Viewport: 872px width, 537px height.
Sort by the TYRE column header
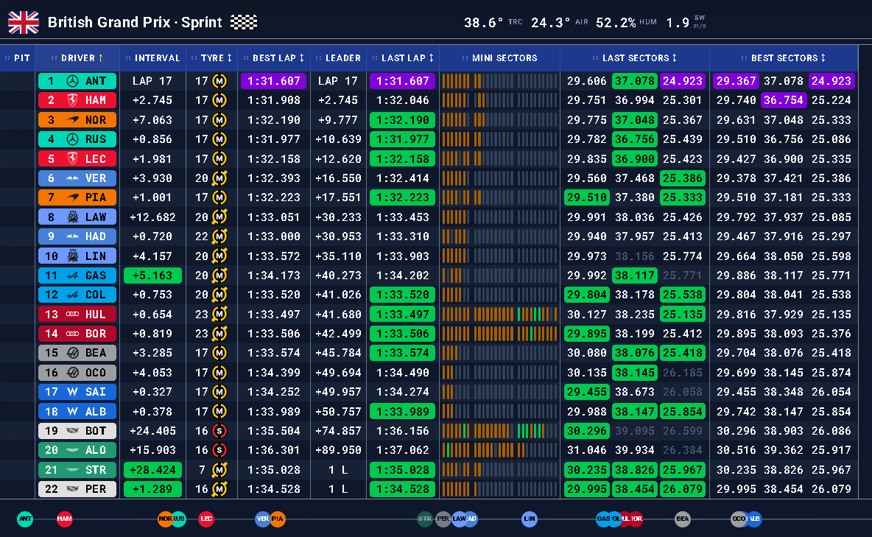pos(212,58)
